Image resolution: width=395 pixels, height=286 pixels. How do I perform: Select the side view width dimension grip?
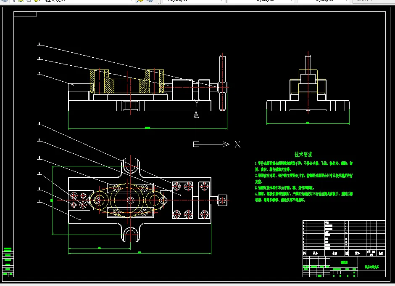click(x=308, y=123)
